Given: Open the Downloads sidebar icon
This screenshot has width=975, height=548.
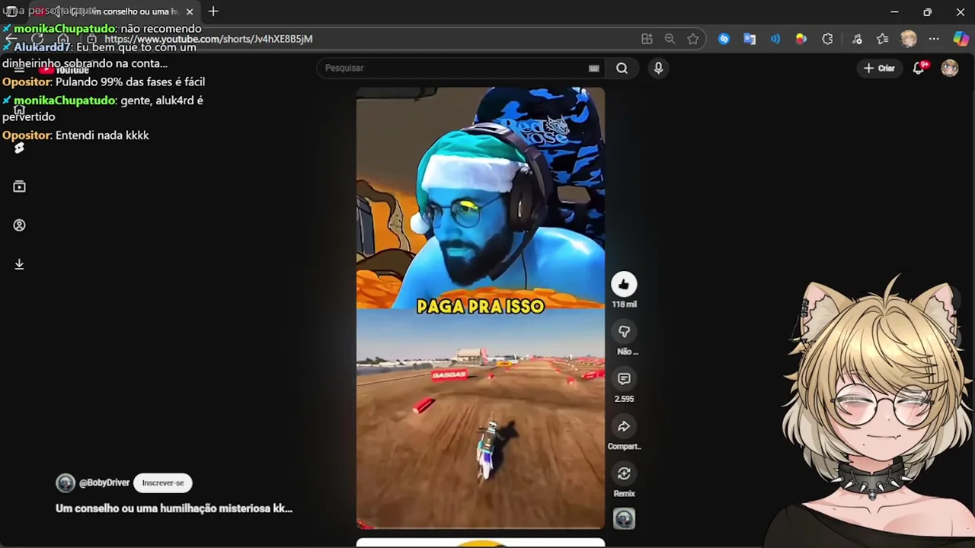Looking at the screenshot, I should click(x=19, y=264).
